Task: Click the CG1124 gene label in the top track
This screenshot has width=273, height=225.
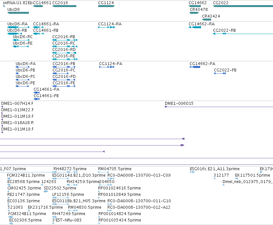Action: point(106,3)
